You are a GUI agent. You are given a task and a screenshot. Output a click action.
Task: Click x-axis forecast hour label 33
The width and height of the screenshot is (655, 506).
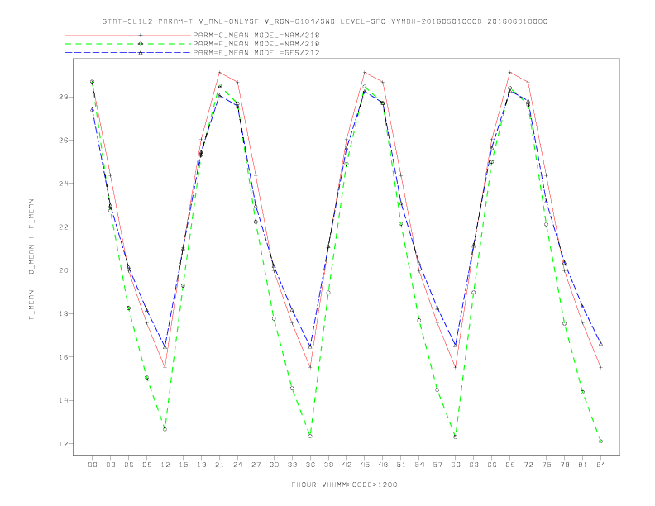point(292,465)
